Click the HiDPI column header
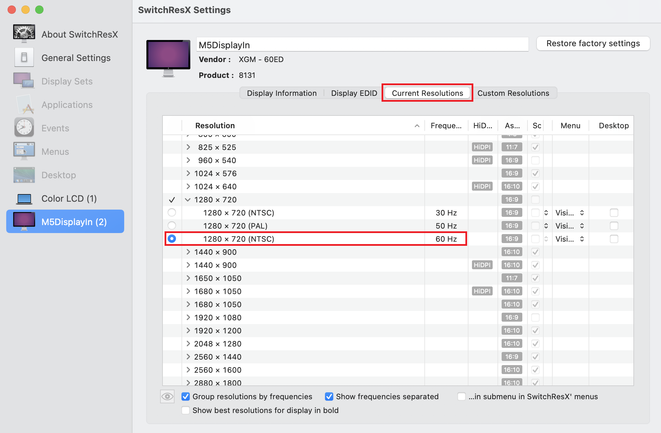Viewport: 661px width, 433px height. [x=483, y=125]
